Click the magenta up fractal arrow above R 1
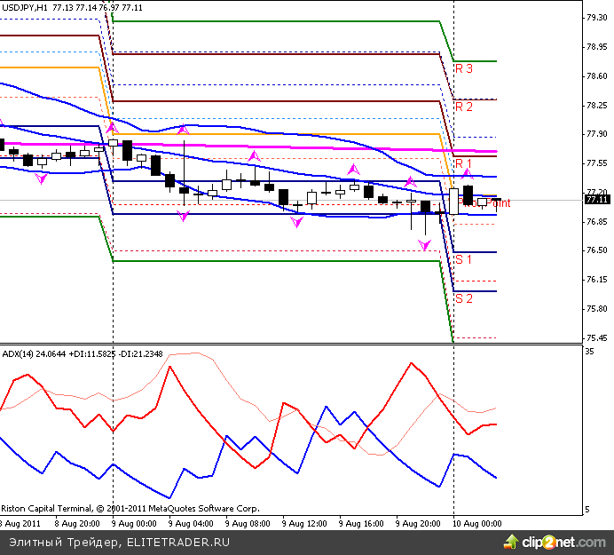 click(468, 172)
